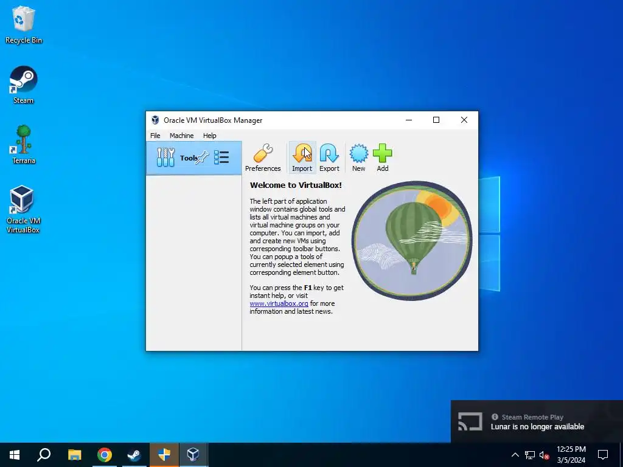The image size is (623, 467).
Task: Open Steam from the taskbar
Action: click(134, 455)
